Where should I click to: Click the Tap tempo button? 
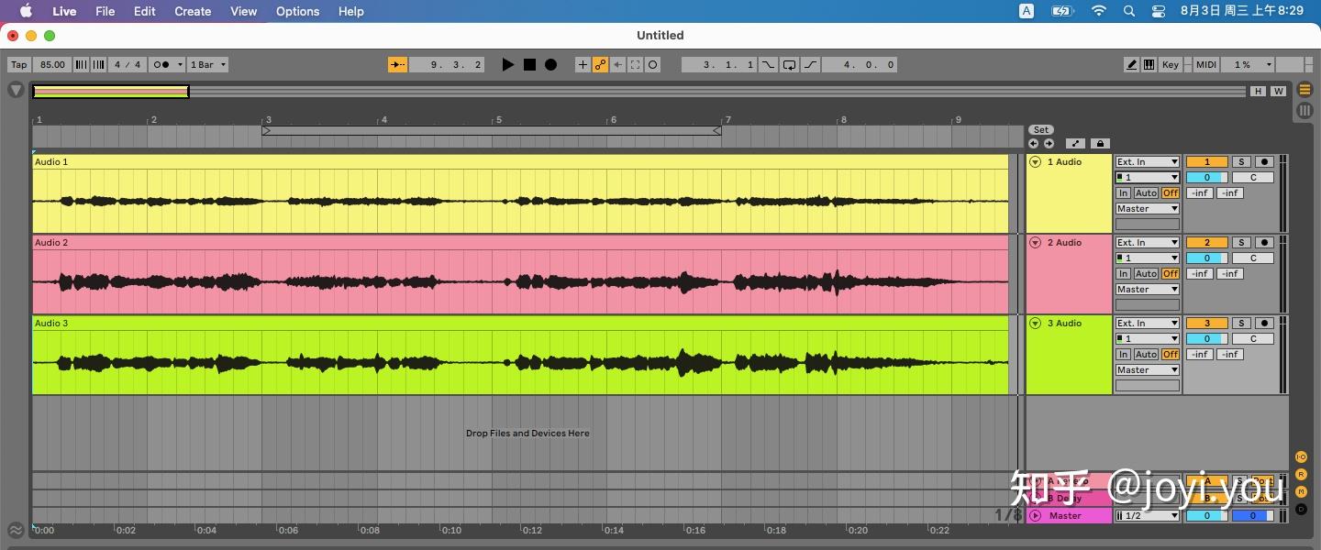click(x=17, y=64)
